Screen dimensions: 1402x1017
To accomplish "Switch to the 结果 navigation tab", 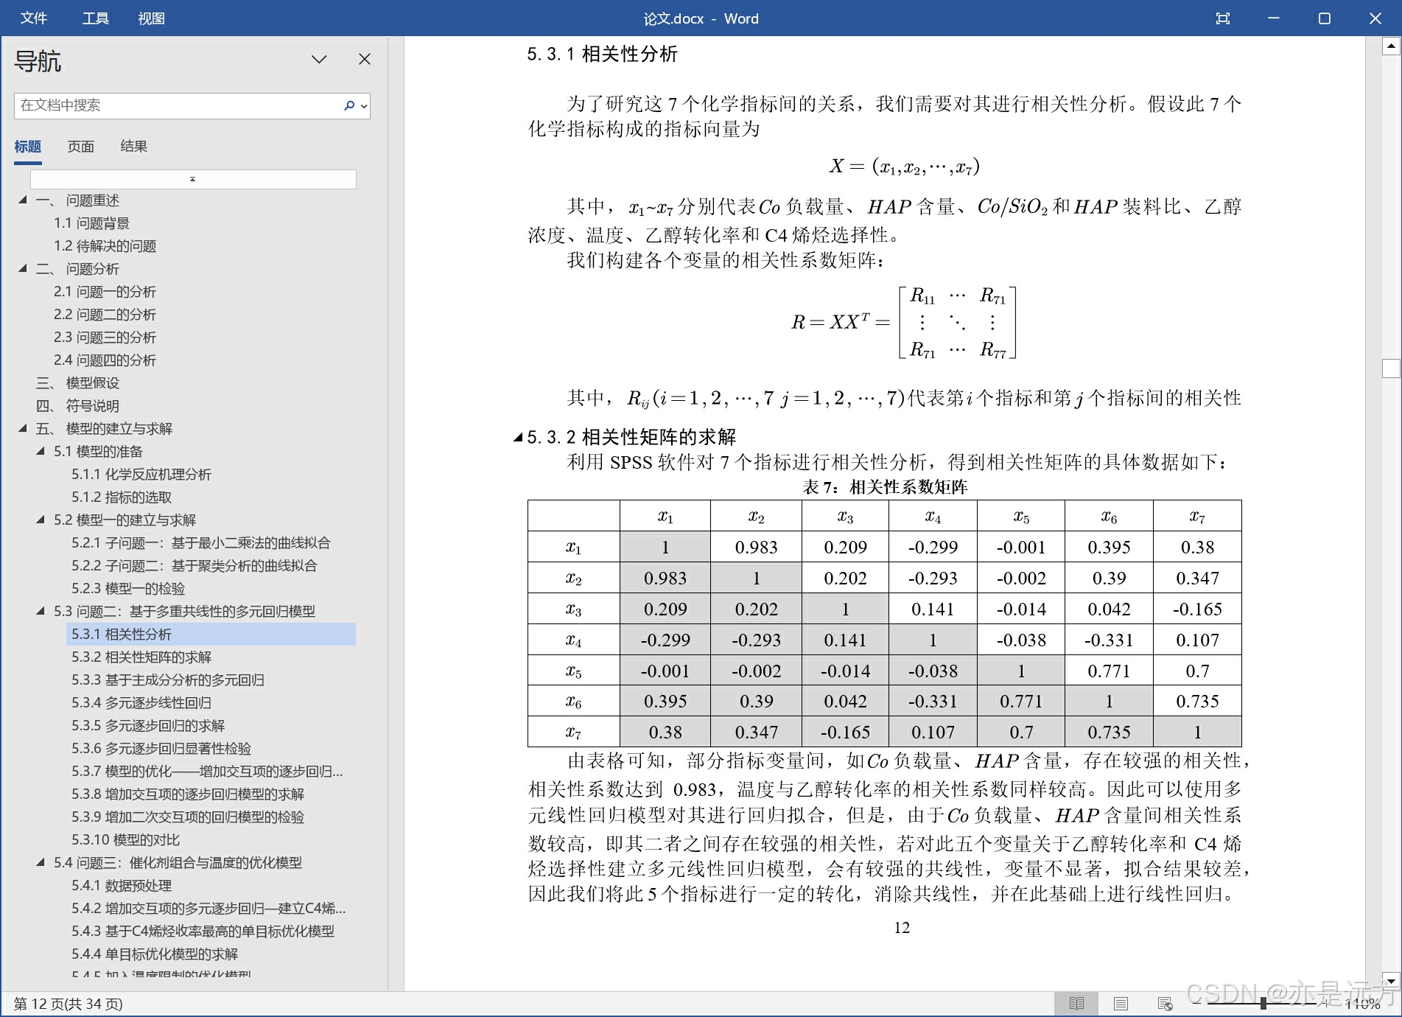I will [x=133, y=147].
